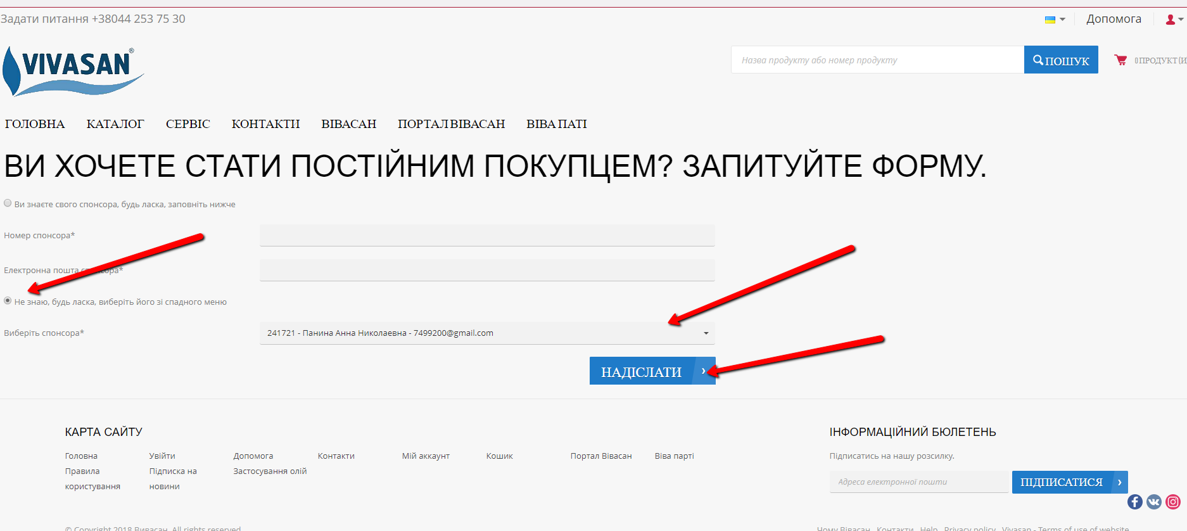Open the user account icon menu

click(x=1174, y=20)
